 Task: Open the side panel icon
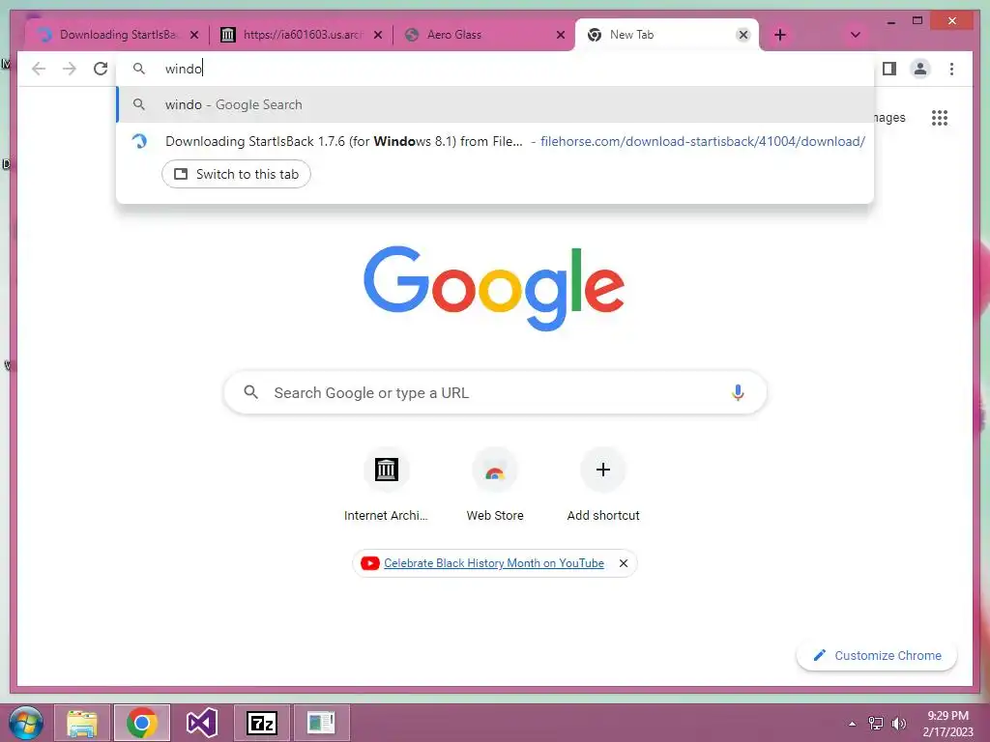tap(889, 69)
